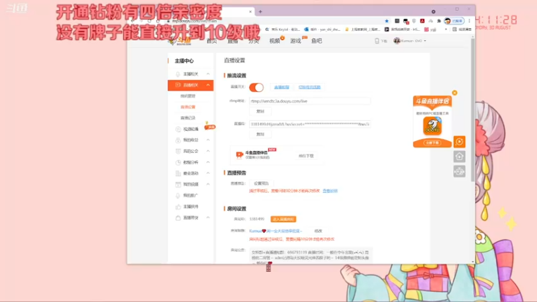Click the browser vertical scrollbar

point(473,109)
